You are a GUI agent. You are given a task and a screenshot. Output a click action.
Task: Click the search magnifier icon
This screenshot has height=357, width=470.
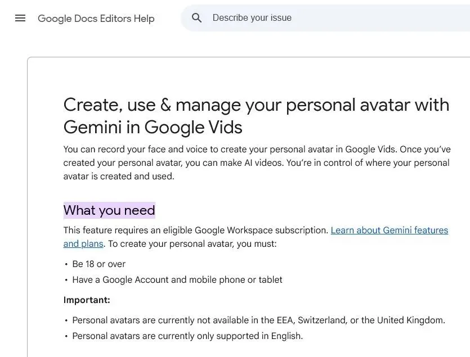[196, 18]
